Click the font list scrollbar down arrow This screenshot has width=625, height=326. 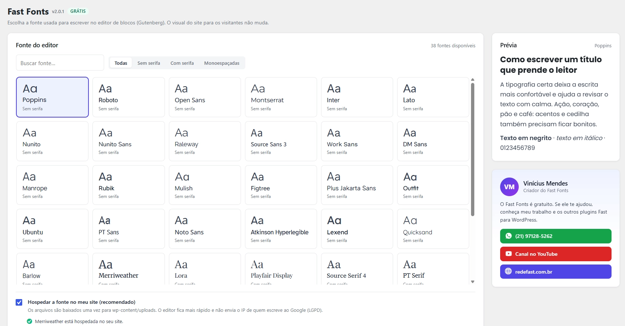[x=472, y=282]
